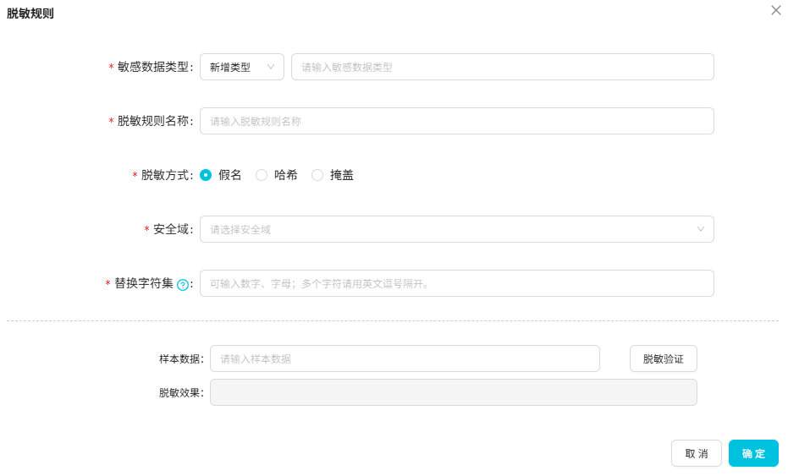Click the help icon beside 替换字符集

click(x=183, y=285)
